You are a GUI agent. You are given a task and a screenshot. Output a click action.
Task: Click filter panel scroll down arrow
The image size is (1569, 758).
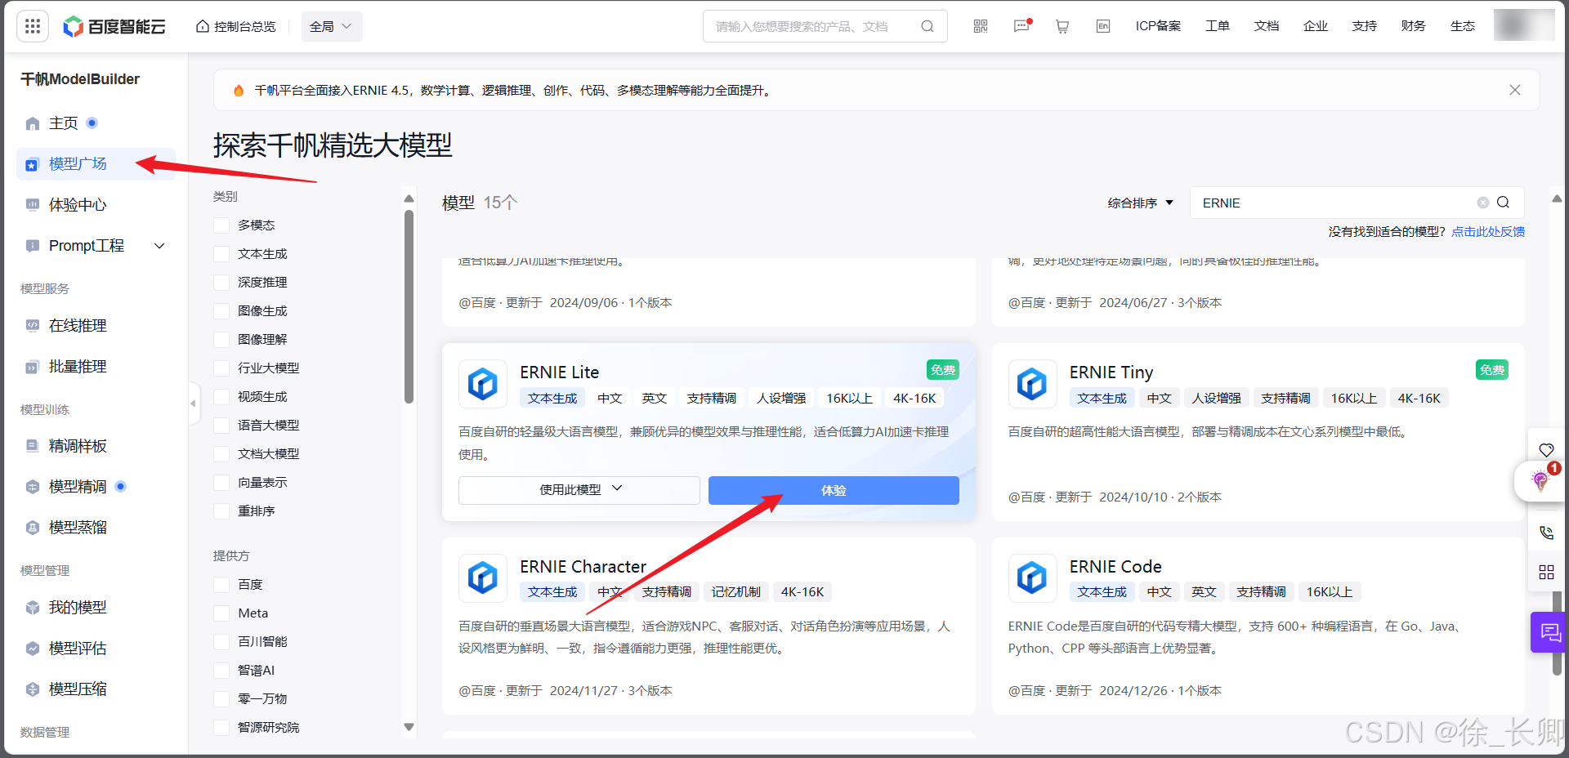click(409, 727)
